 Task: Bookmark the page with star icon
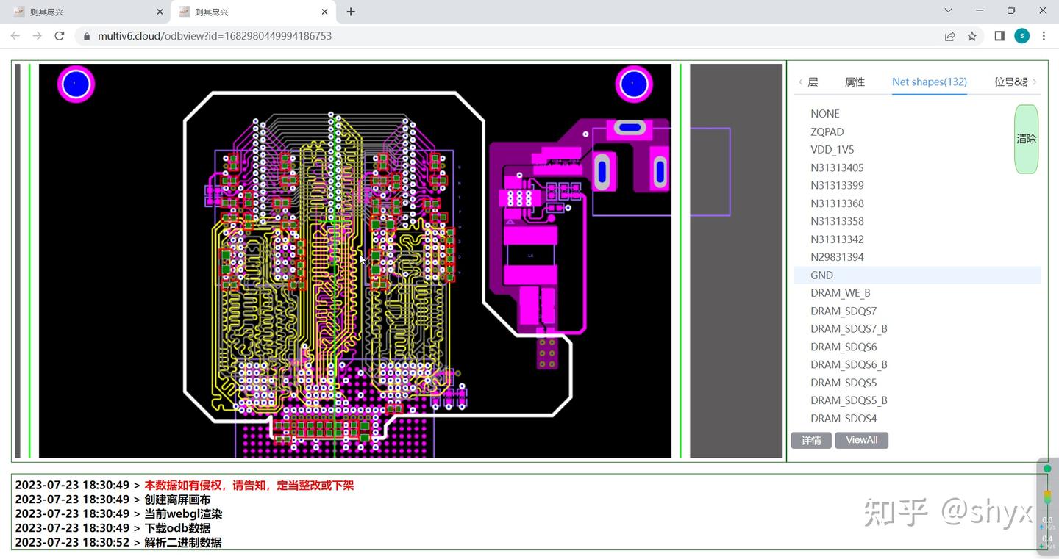pos(972,35)
